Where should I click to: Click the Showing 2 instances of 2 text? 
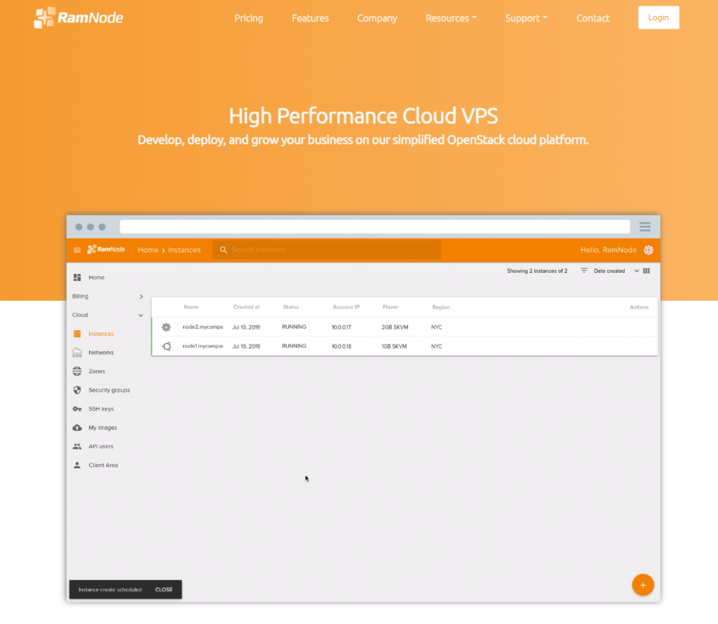click(x=536, y=271)
